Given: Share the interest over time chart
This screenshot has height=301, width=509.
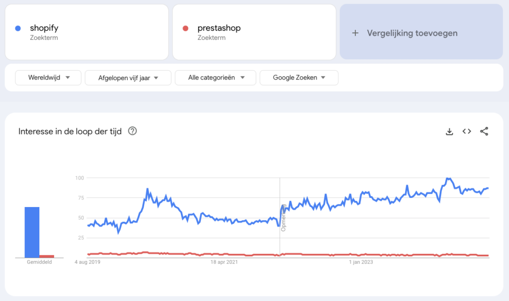Looking at the screenshot, I should tap(484, 131).
